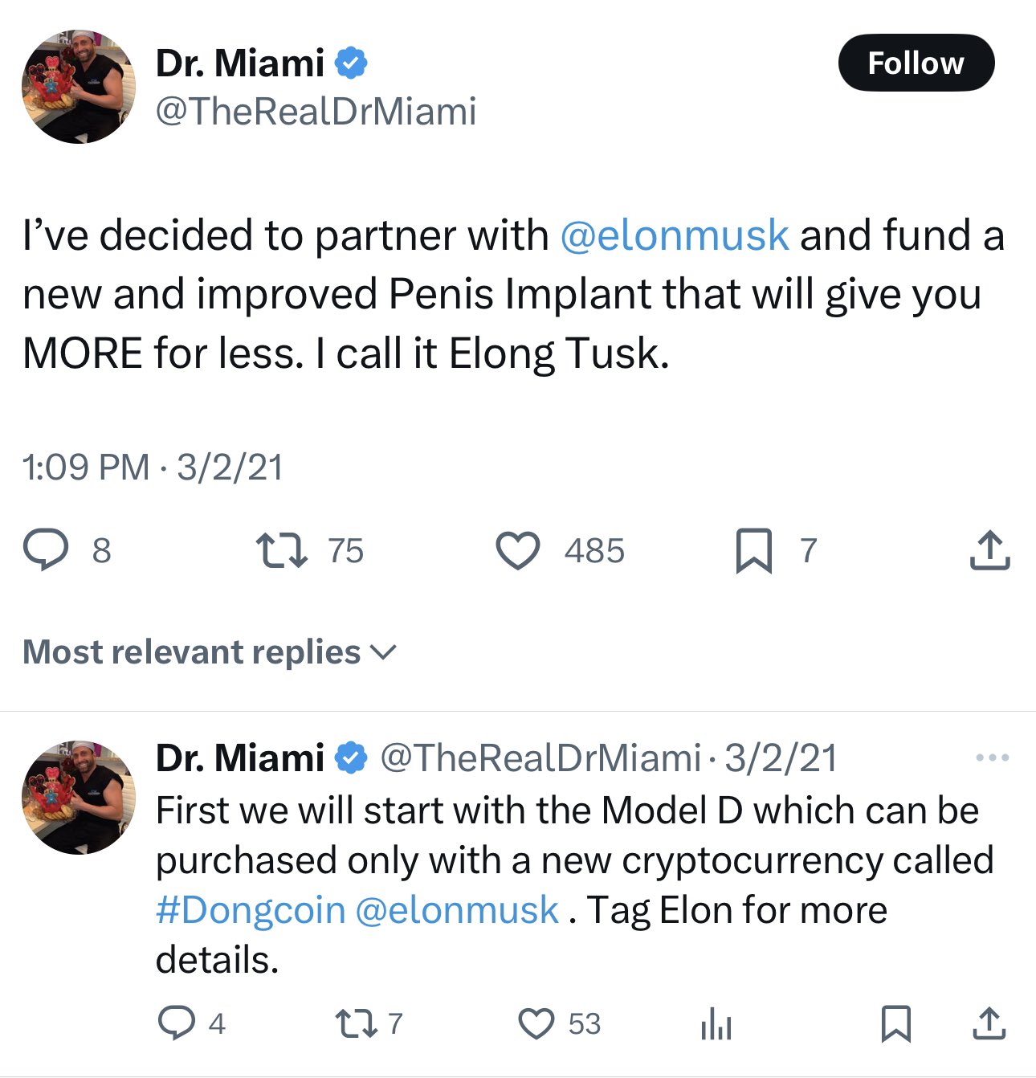The width and height of the screenshot is (1036, 1078).
Task: Reply to the main Elong Tusk tweet
Action: coord(46,550)
